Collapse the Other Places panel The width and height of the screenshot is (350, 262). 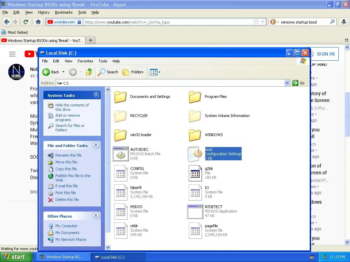click(96, 216)
